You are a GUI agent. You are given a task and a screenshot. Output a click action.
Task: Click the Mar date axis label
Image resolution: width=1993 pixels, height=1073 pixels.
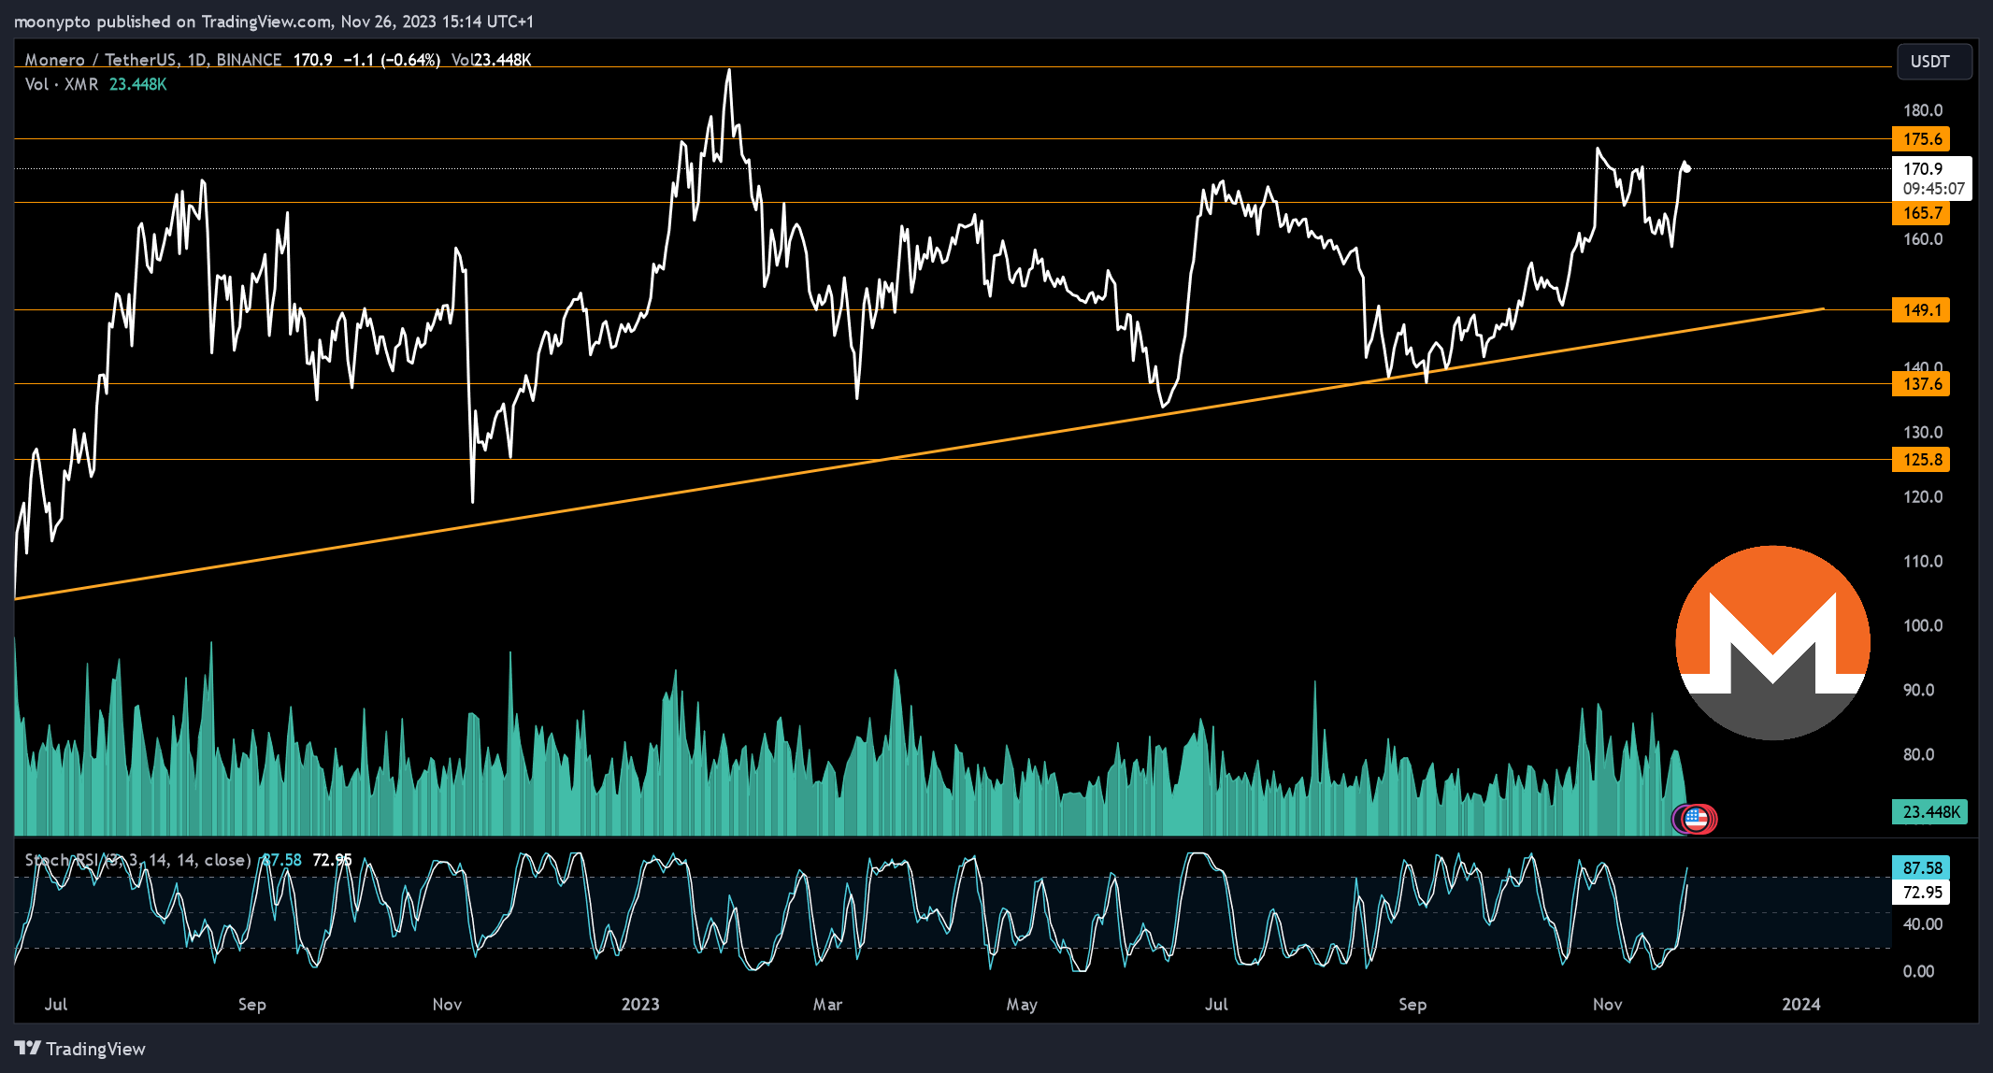coord(827,1005)
